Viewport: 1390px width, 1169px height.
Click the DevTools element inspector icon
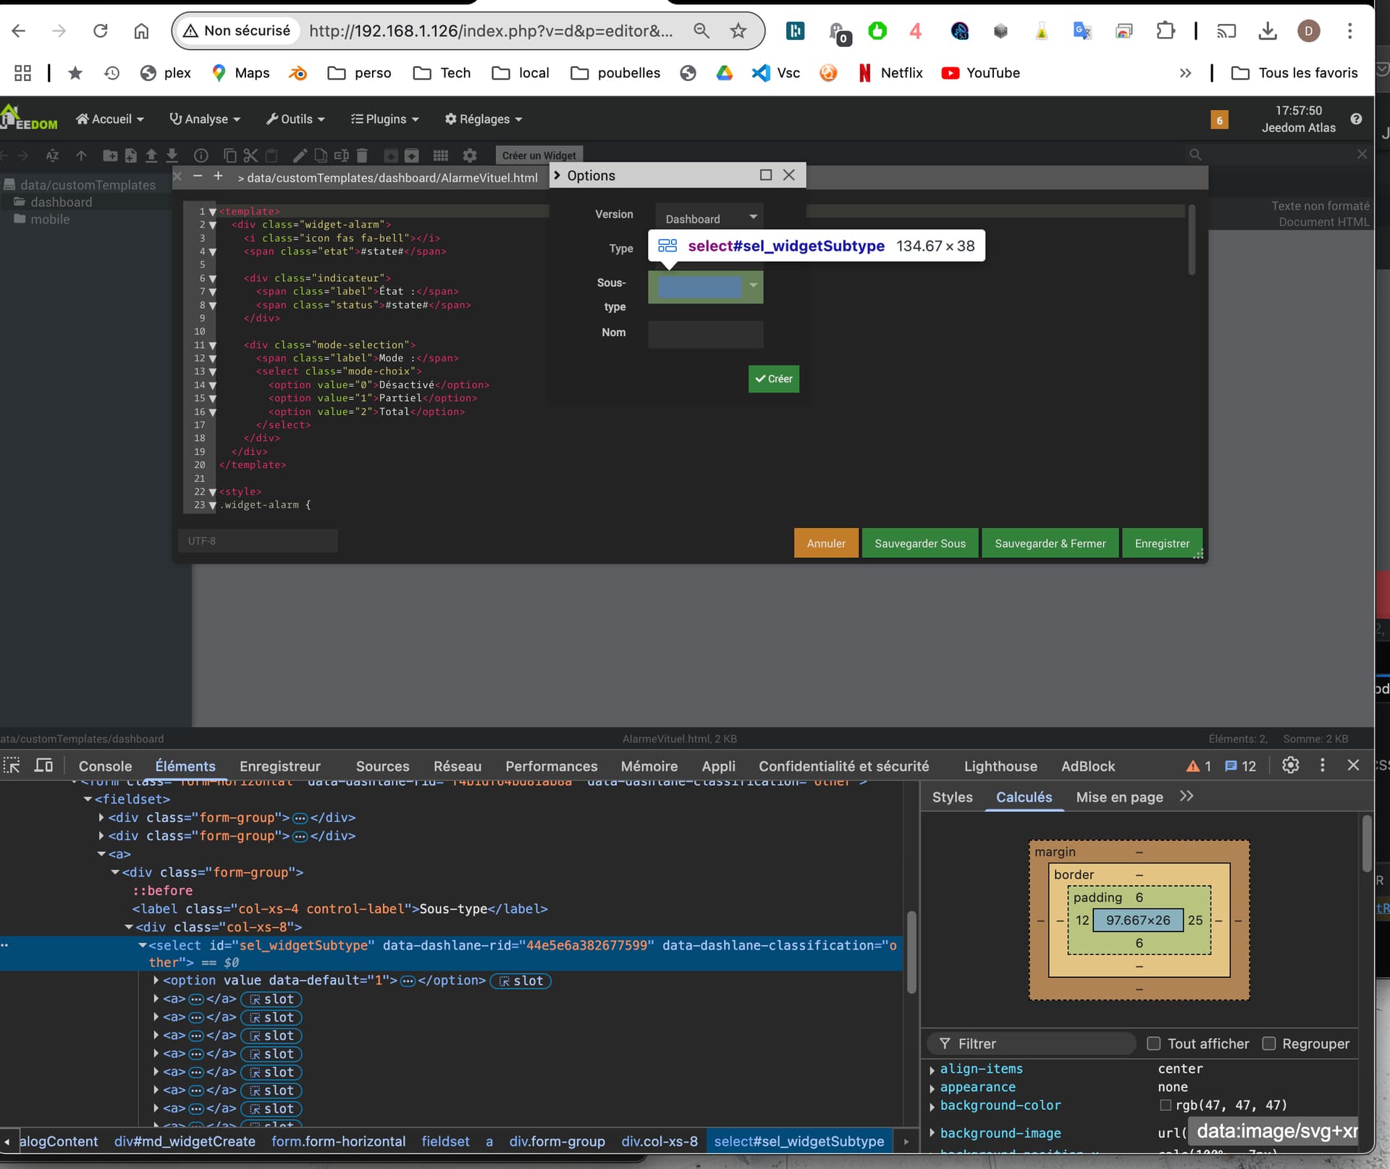click(12, 766)
